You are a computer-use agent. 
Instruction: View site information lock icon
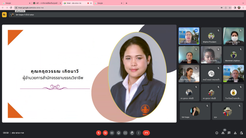[x=16, y=8]
